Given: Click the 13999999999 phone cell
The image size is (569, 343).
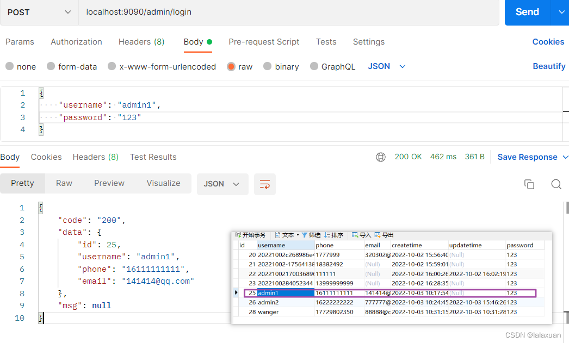Looking at the screenshot, I should (339, 283).
